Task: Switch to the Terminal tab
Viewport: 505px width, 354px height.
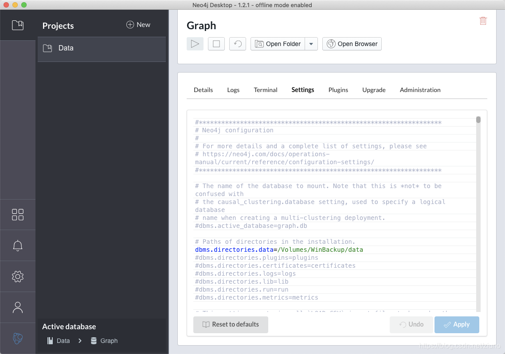Action: (266, 90)
